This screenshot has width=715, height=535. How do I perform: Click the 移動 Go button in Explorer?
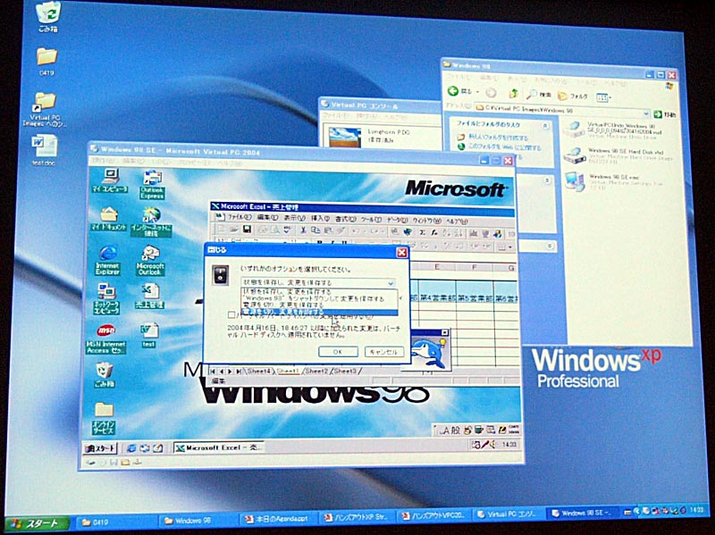[665, 114]
